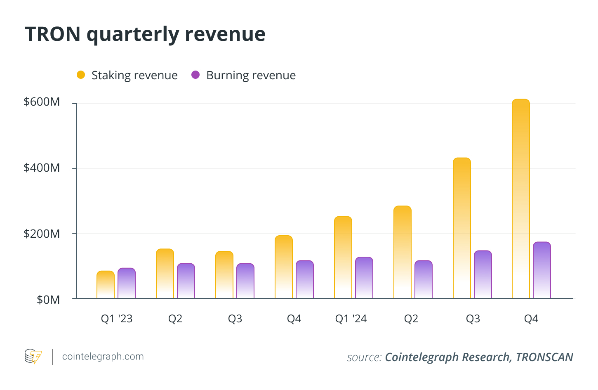Select the Q2 2024 staking revenue bar

click(403, 252)
